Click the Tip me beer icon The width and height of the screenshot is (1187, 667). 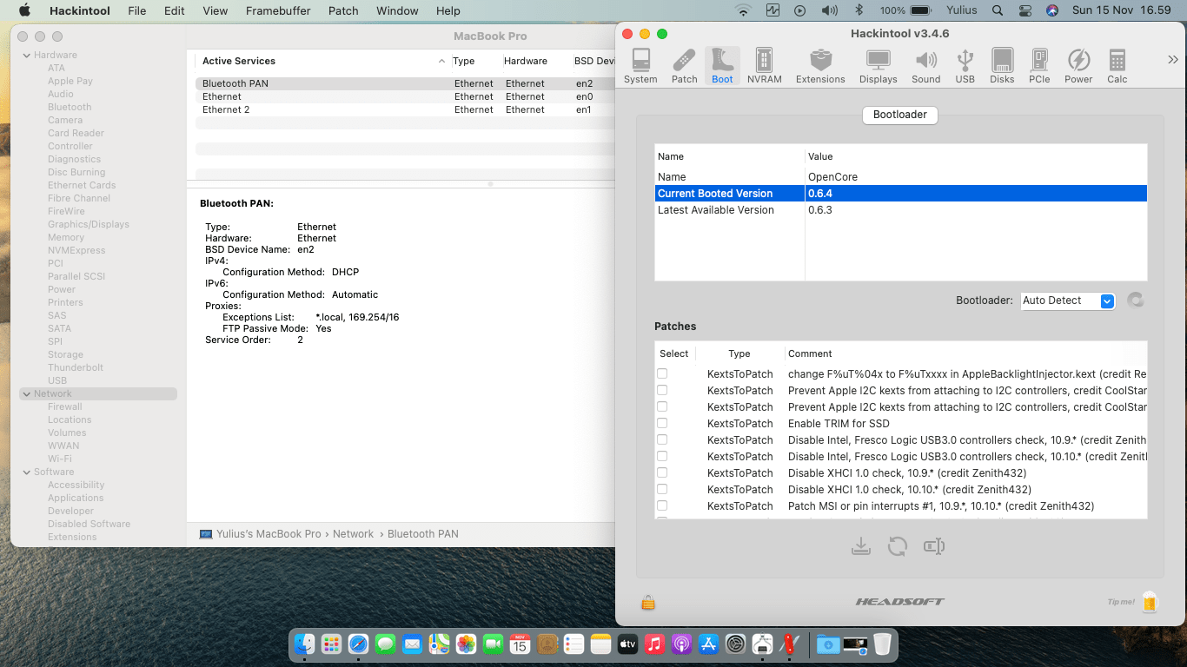point(1150,601)
